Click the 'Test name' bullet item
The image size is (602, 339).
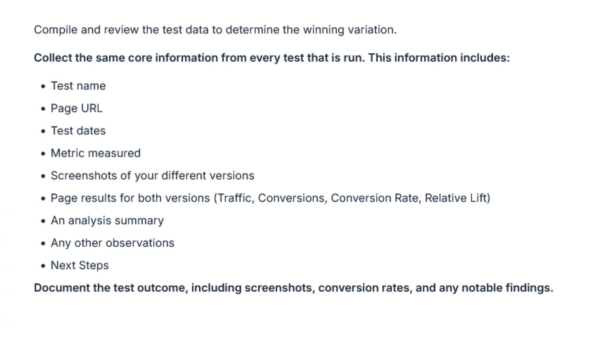point(78,86)
